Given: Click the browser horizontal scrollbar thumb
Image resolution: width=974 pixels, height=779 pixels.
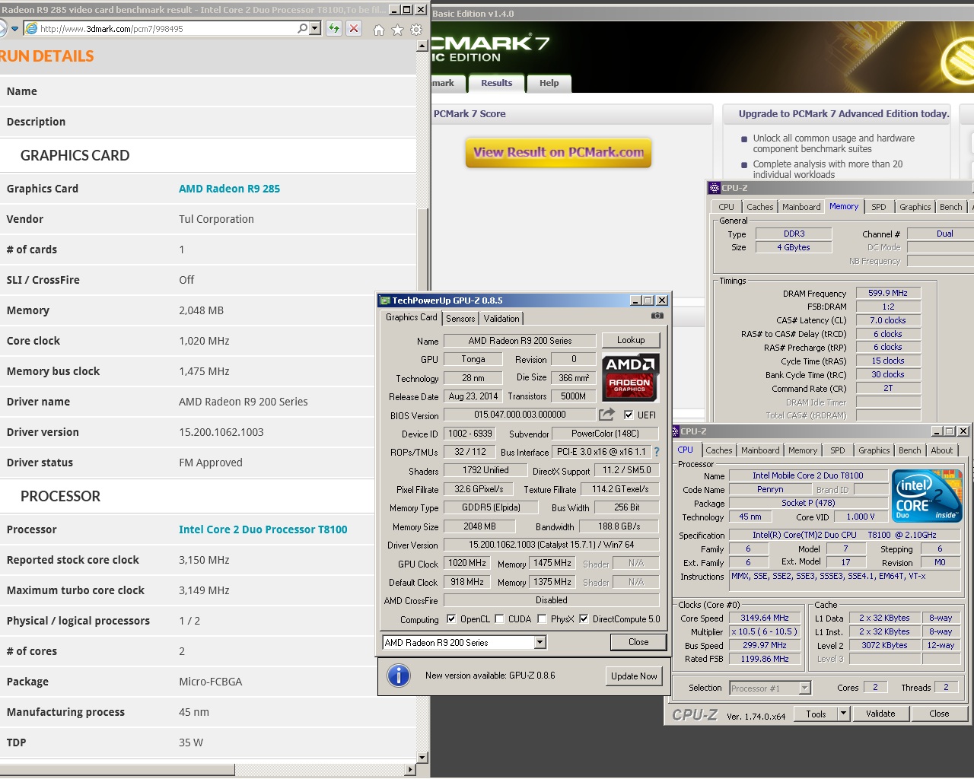Looking at the screenshot, I should point(117,770).
